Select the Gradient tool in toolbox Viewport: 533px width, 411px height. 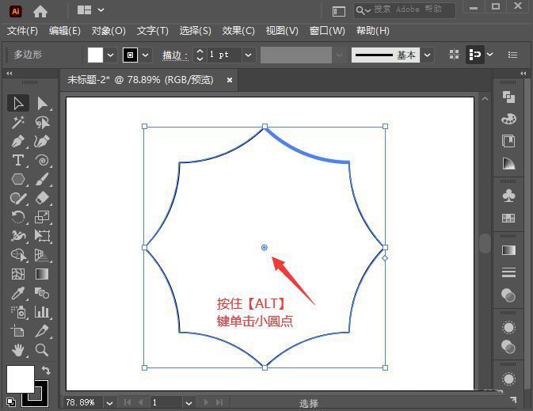tap(42, 274)
